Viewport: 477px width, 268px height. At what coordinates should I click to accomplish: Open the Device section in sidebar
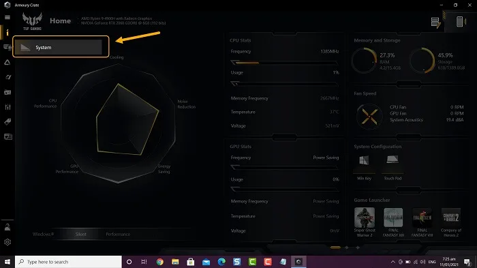pos(7,47)
